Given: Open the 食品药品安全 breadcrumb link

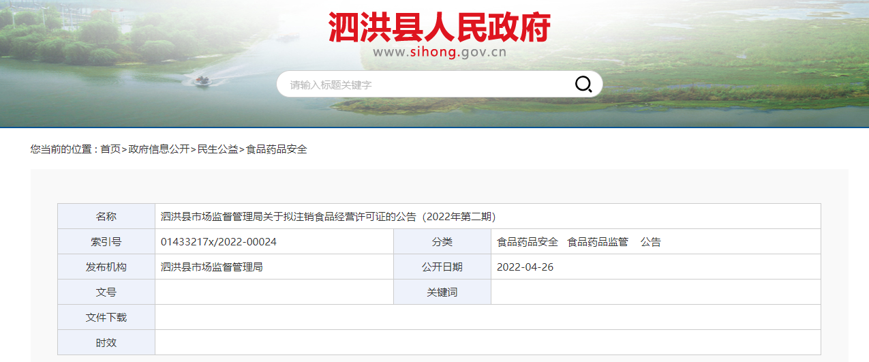Looking at the screenshot, I should pyautogui.click(x=277, y=149).
